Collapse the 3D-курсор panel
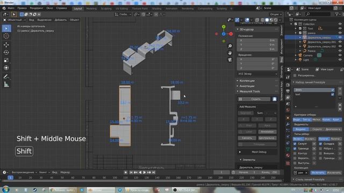Screen dimensions: 344x193 pos(247,29)
